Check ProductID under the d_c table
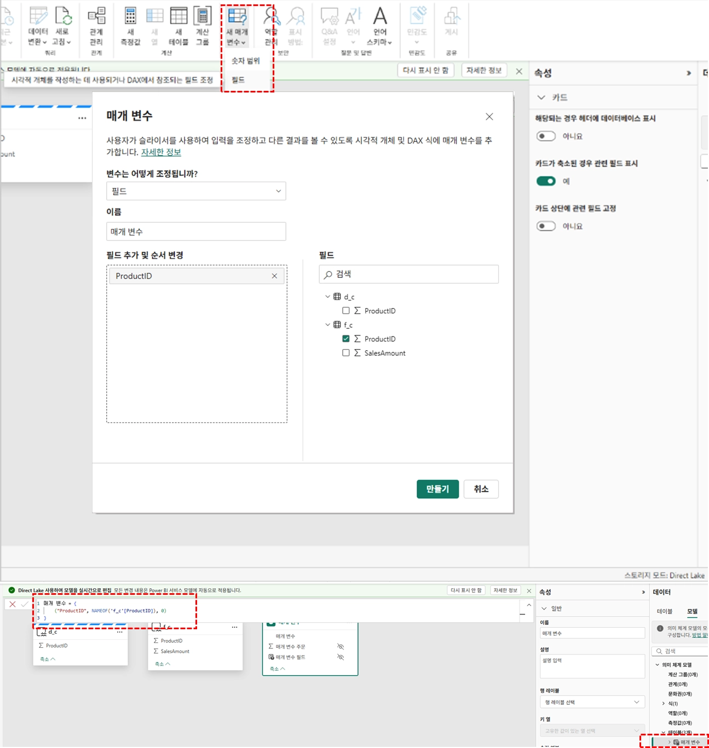The image size is (709, 748). click(346, 311)
